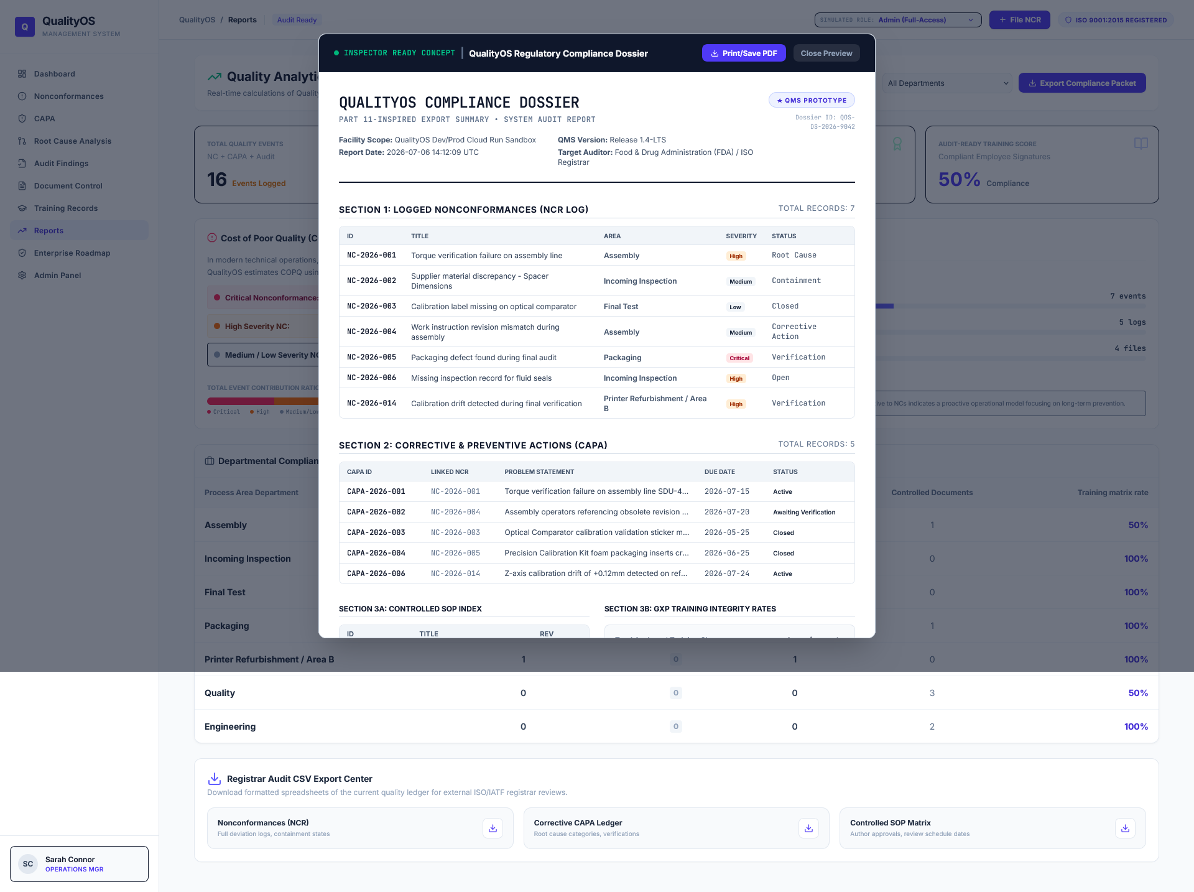Download Corrective CAPA Ledger CSV
Viewport: 1194px width, 892px height.
(808, 828)
